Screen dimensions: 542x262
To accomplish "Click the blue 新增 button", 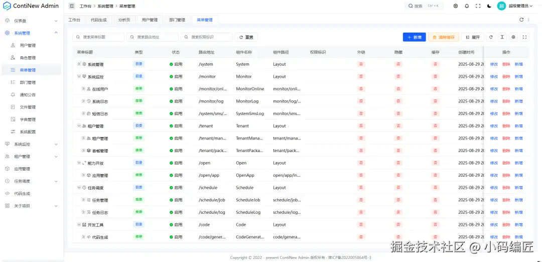I will click(415, 37).
